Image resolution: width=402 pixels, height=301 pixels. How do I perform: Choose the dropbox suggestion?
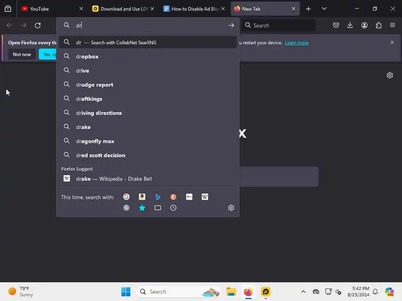(148, 56)
